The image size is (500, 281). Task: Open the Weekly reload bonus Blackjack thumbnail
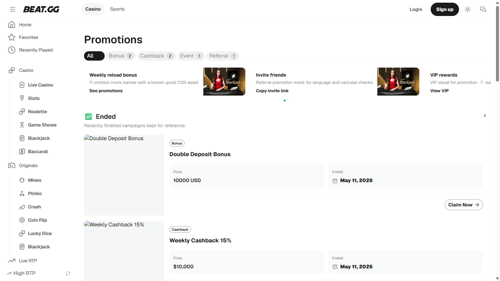(224, 82)
